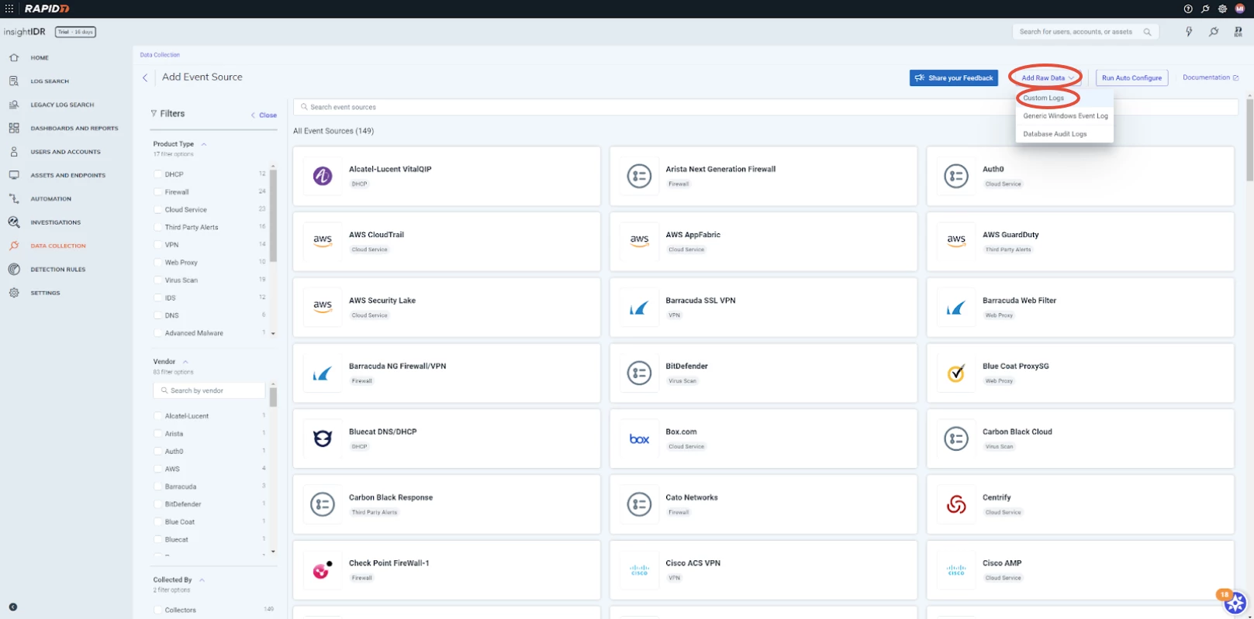
Task: Collapse the Product Type filter section
Action: pyautogui.click(x=204, y=144)
